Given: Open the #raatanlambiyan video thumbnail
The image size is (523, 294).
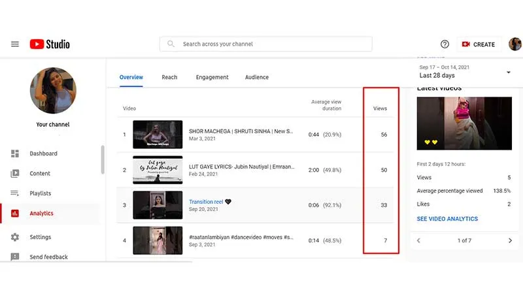Looking at the screenshot, I should coord(158,240).
